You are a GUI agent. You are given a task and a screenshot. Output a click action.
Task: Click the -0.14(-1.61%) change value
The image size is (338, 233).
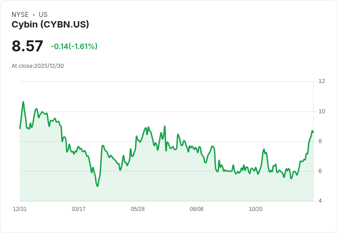pos(74,46)
